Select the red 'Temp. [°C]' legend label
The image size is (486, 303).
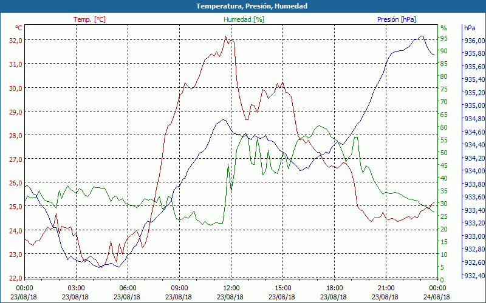point(89,19)
